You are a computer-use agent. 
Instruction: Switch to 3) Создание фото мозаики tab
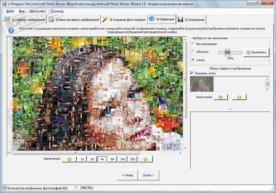[124, 19]
